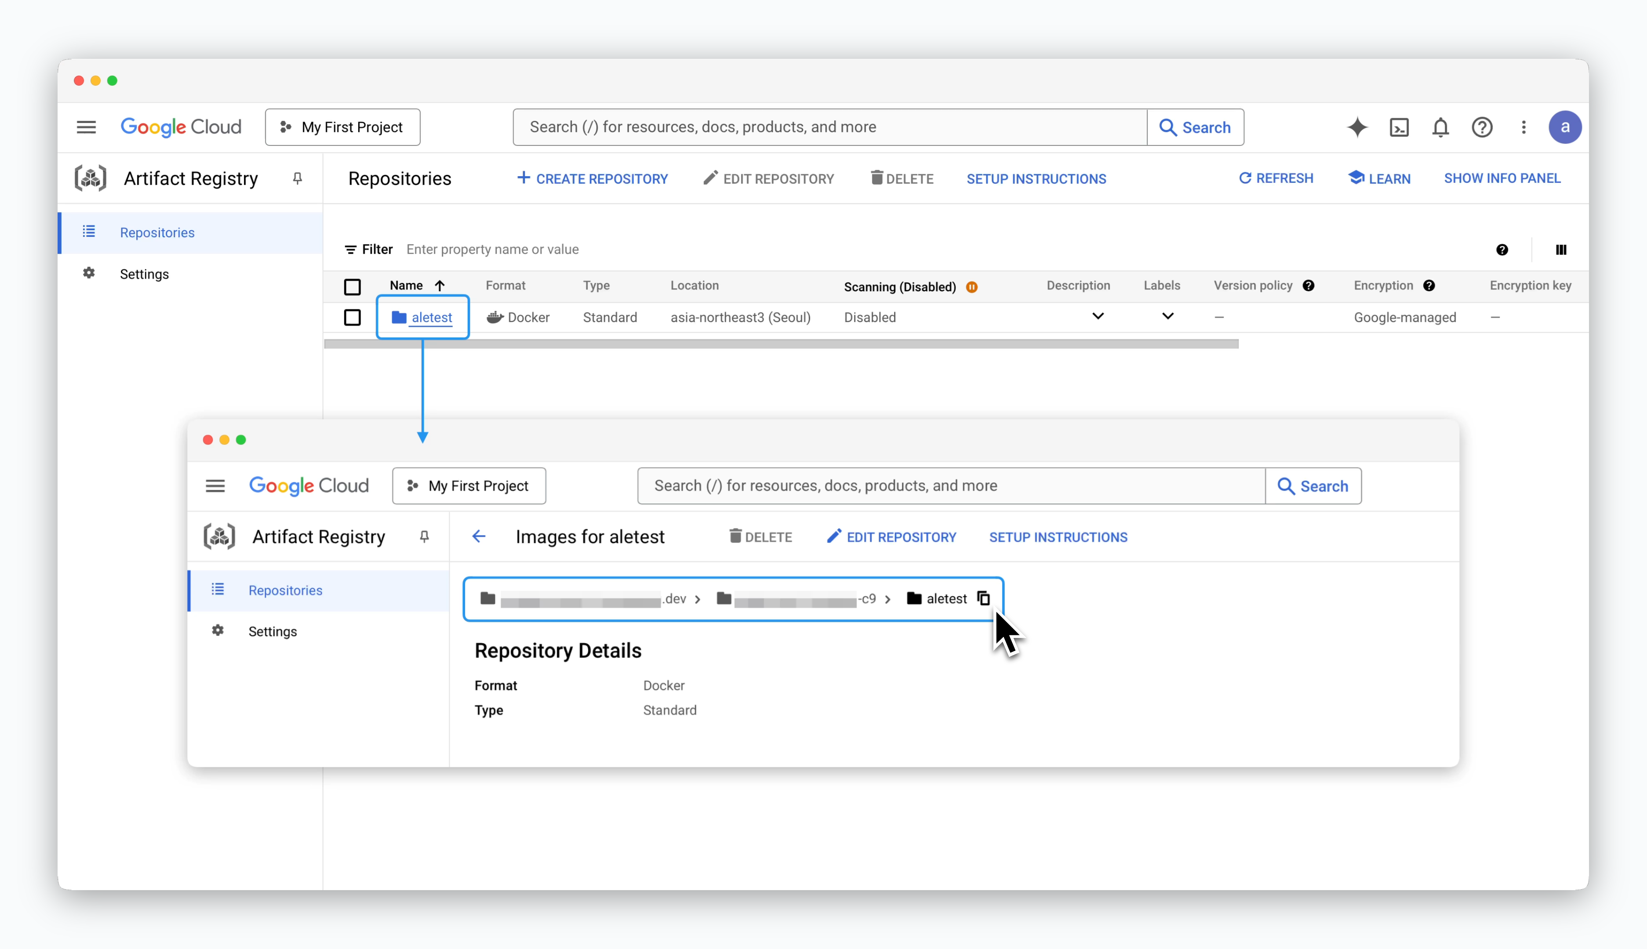Click 'asia-northeast3 (Seoul)' cell
Viewport: 1647px width, 949px height.
pyautogui.click(x=741, y=317)
